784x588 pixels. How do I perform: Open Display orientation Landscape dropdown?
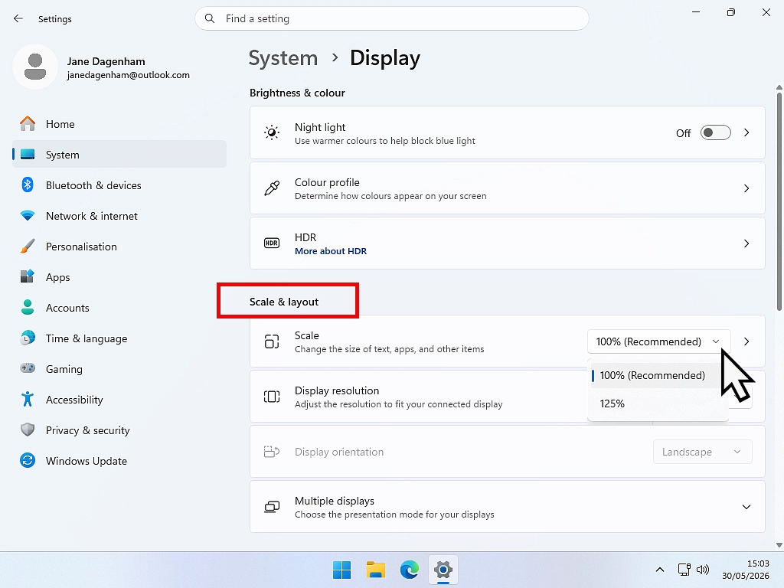pyautogui.click(x=703, y=452)
